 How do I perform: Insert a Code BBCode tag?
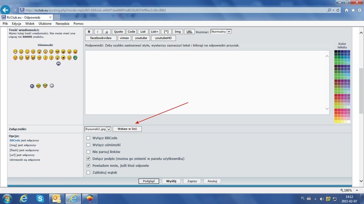click(x=131, y=32)
